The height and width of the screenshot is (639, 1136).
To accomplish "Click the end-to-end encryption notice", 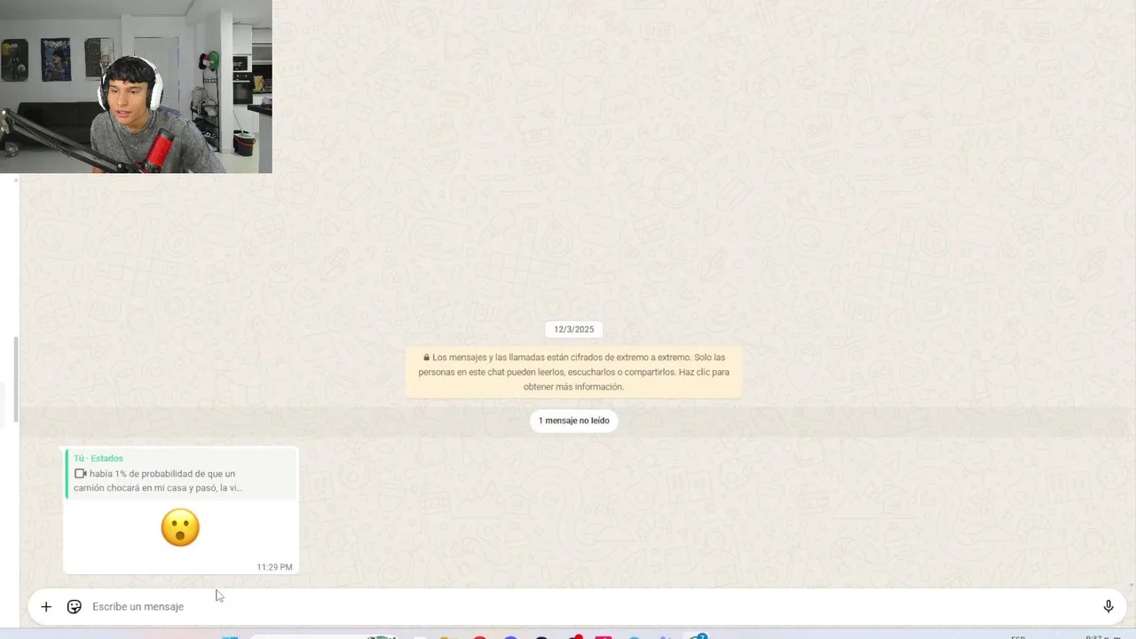I will coord(574,372).
